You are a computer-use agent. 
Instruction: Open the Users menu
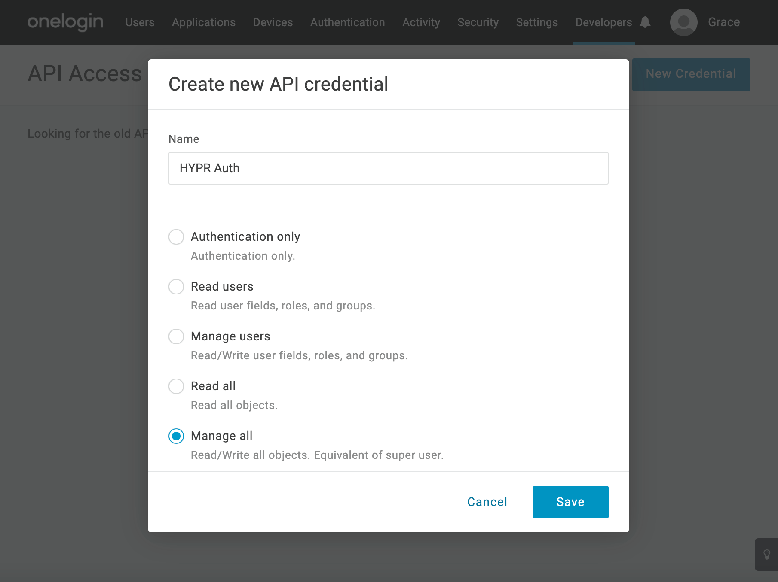pyautogui.click(x=140, y=22)
